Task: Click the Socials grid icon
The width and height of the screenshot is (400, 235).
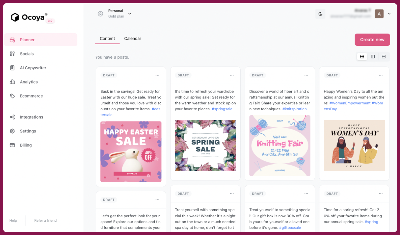Action: pos(12,54)
